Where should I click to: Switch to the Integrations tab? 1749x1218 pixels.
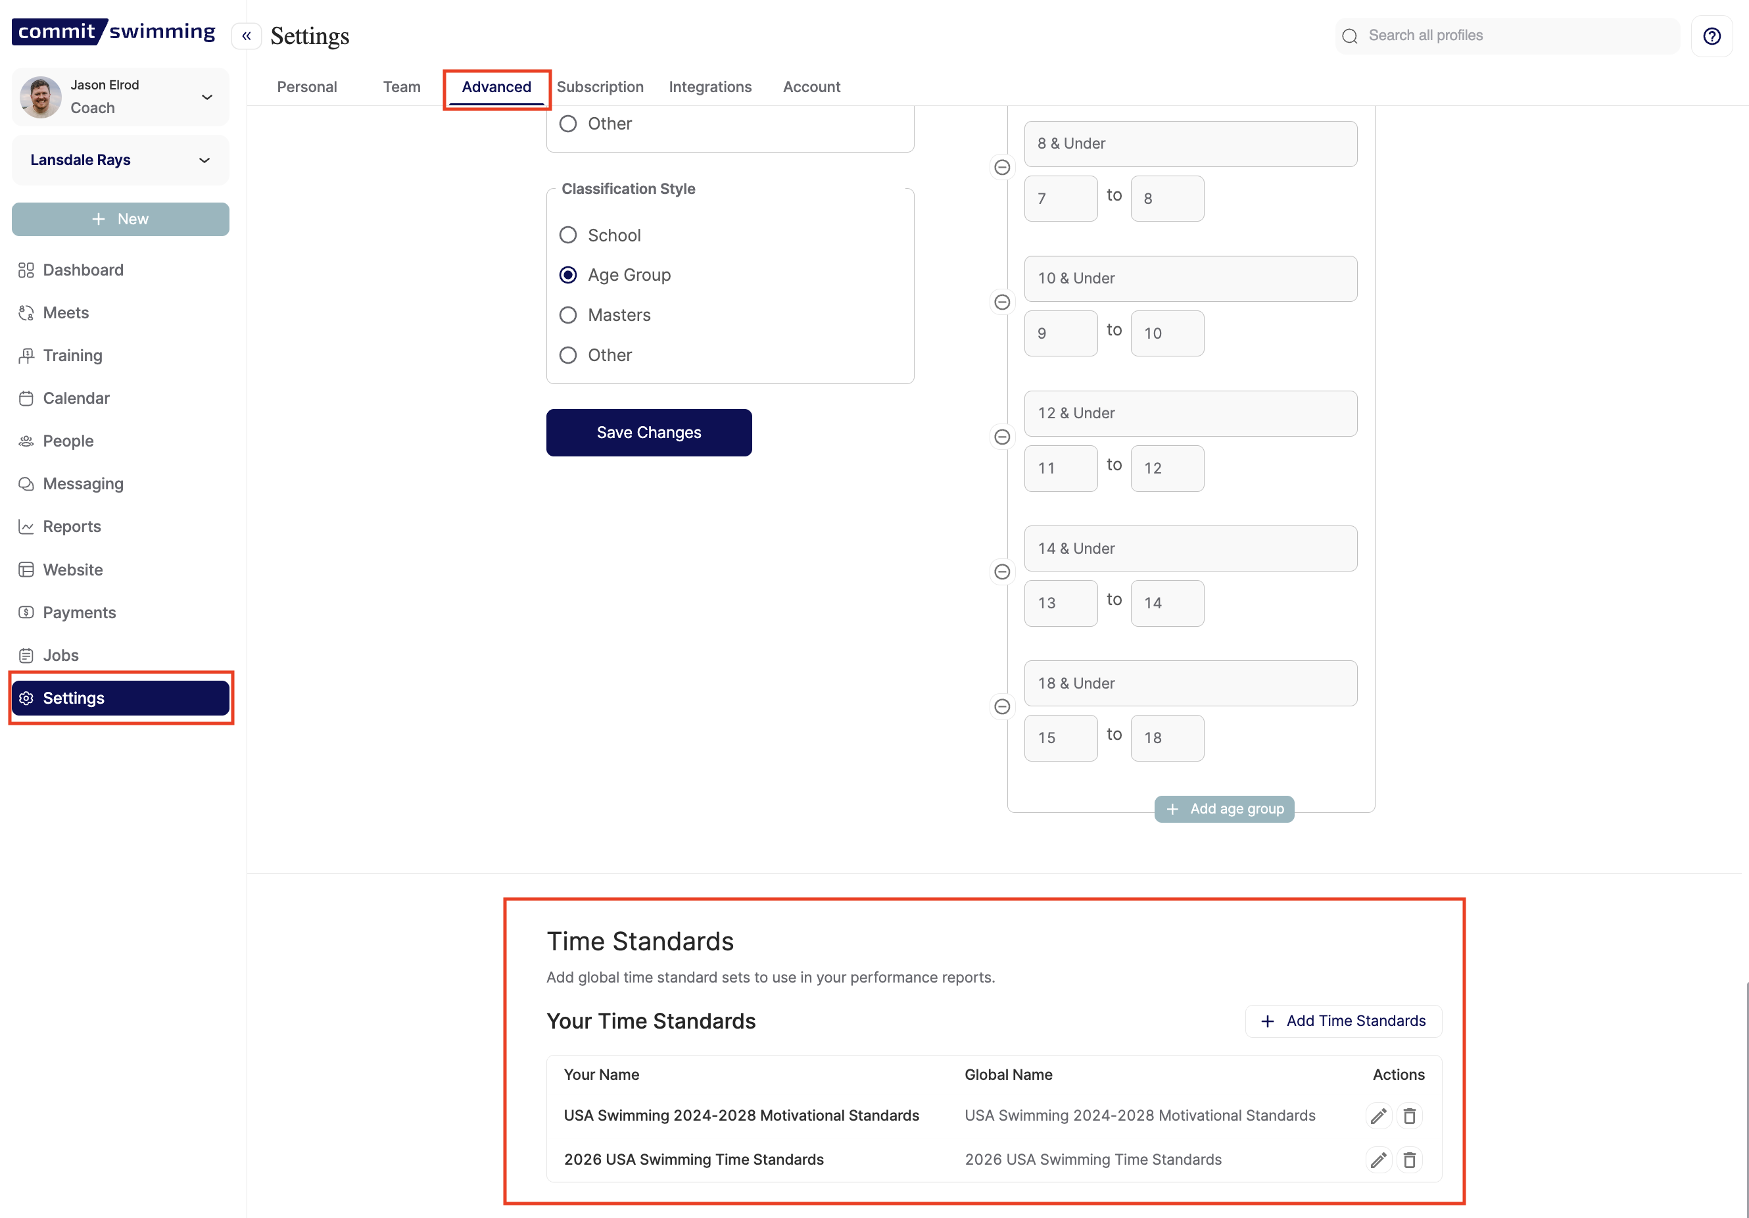pos(709,87)
